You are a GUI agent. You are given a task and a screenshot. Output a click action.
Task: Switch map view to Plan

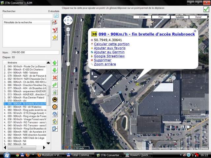(x=161, y=17)
